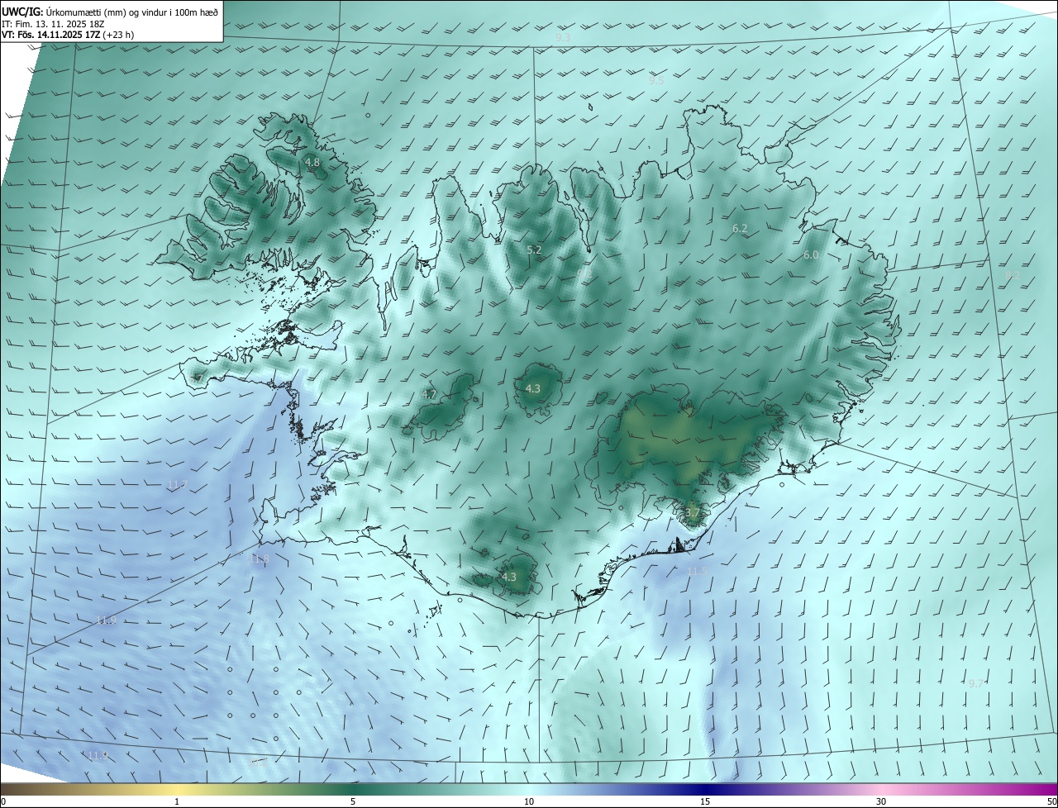The height and width of the screenshot is (808, 1058).
Task: Click the 11.7 value over the western sea
Action: tap(178, 484)
